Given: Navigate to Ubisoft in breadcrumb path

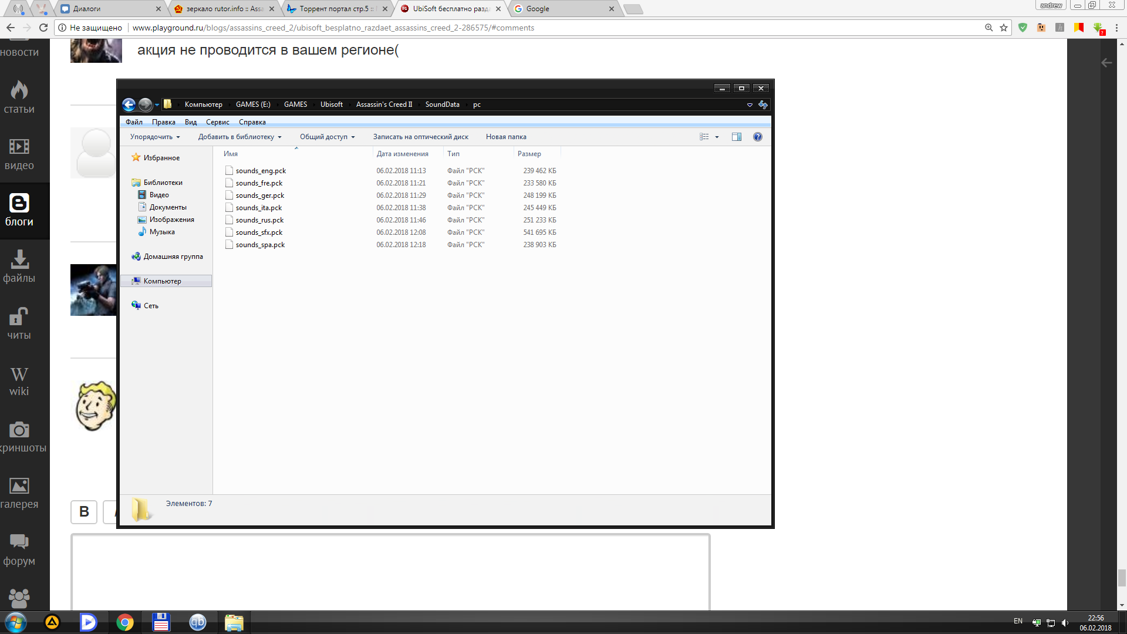Looking at the screenshot, I should click(332, 104).
